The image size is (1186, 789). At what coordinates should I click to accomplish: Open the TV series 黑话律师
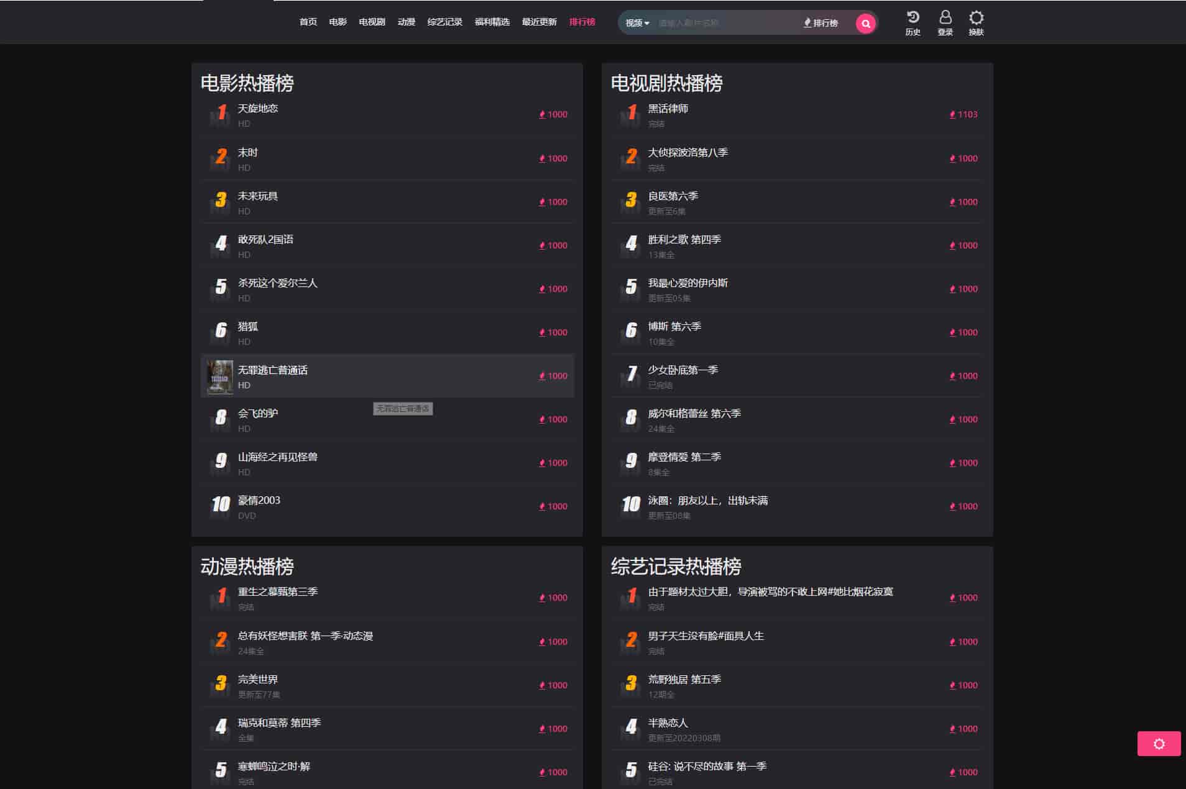[668, 108]
